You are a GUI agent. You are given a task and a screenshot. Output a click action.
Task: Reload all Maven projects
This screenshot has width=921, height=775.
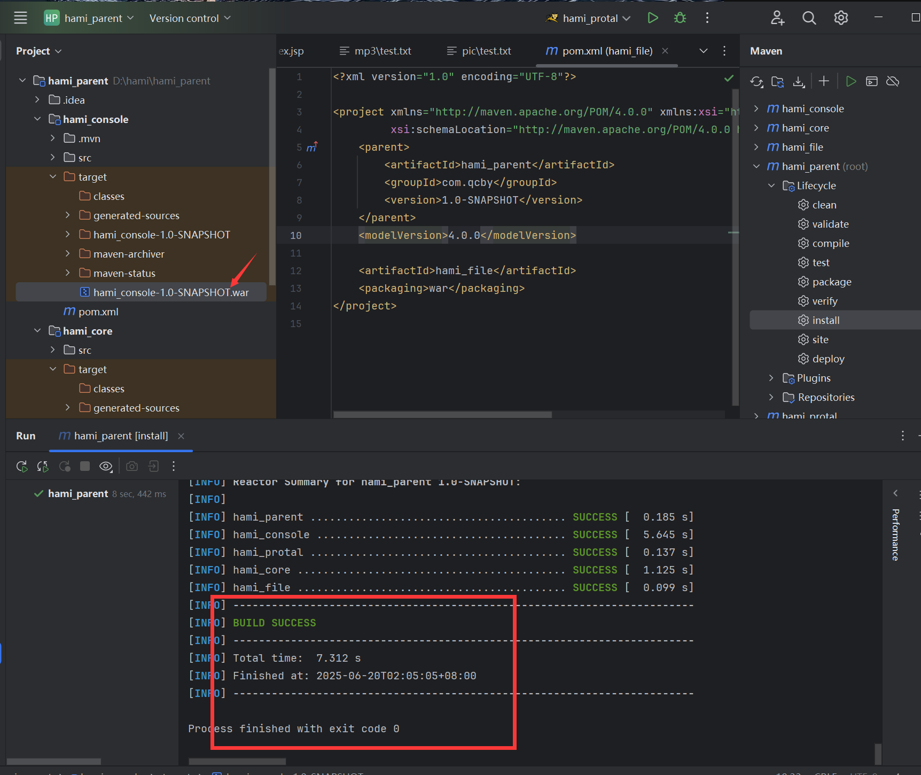pyautogui.click(x=756, y=81)
